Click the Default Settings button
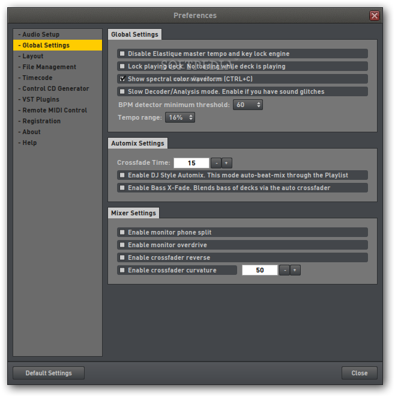The height and width of the screenshot is (397, 395). 49,373
